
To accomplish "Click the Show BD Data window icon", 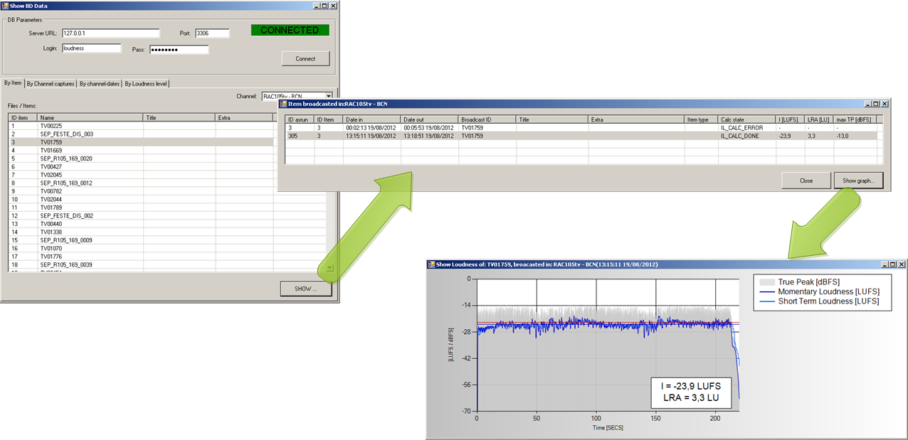I will point(5,5).
